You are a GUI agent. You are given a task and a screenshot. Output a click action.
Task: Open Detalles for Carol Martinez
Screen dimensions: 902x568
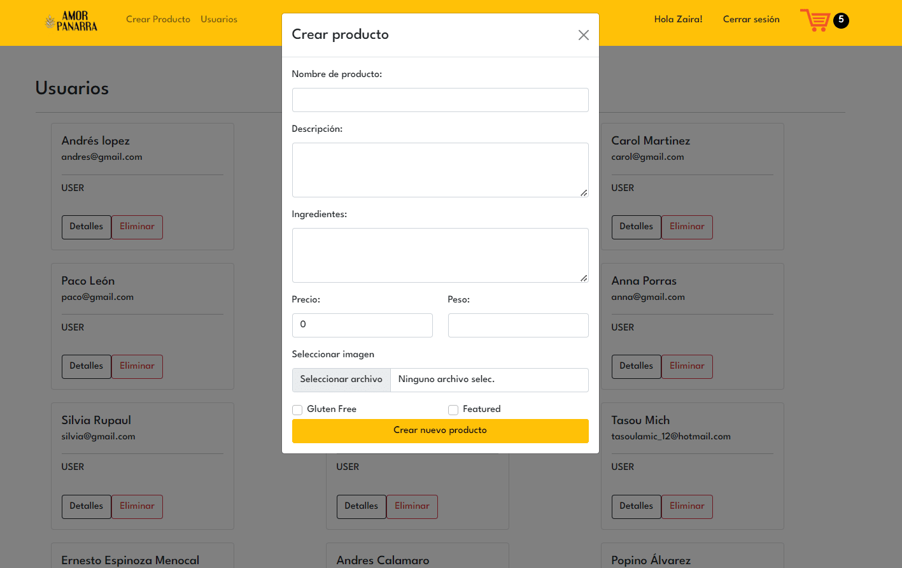637,227
